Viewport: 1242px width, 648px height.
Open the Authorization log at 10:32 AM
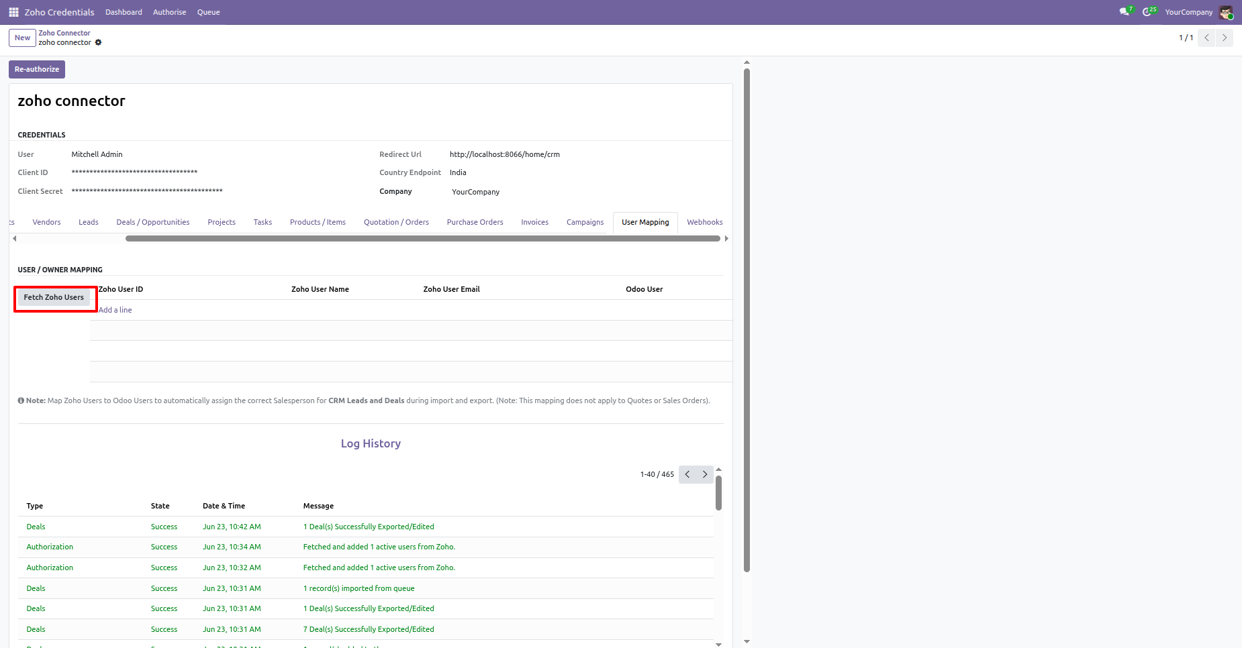366,568
